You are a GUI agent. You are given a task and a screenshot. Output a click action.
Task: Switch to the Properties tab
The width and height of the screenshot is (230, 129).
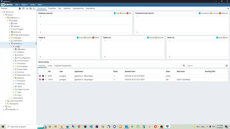coord(52,9)
